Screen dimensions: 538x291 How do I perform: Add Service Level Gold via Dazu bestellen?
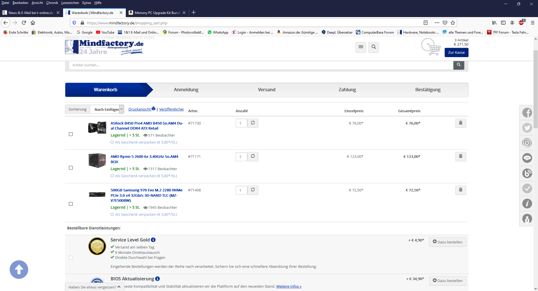(x=447, y=242)
